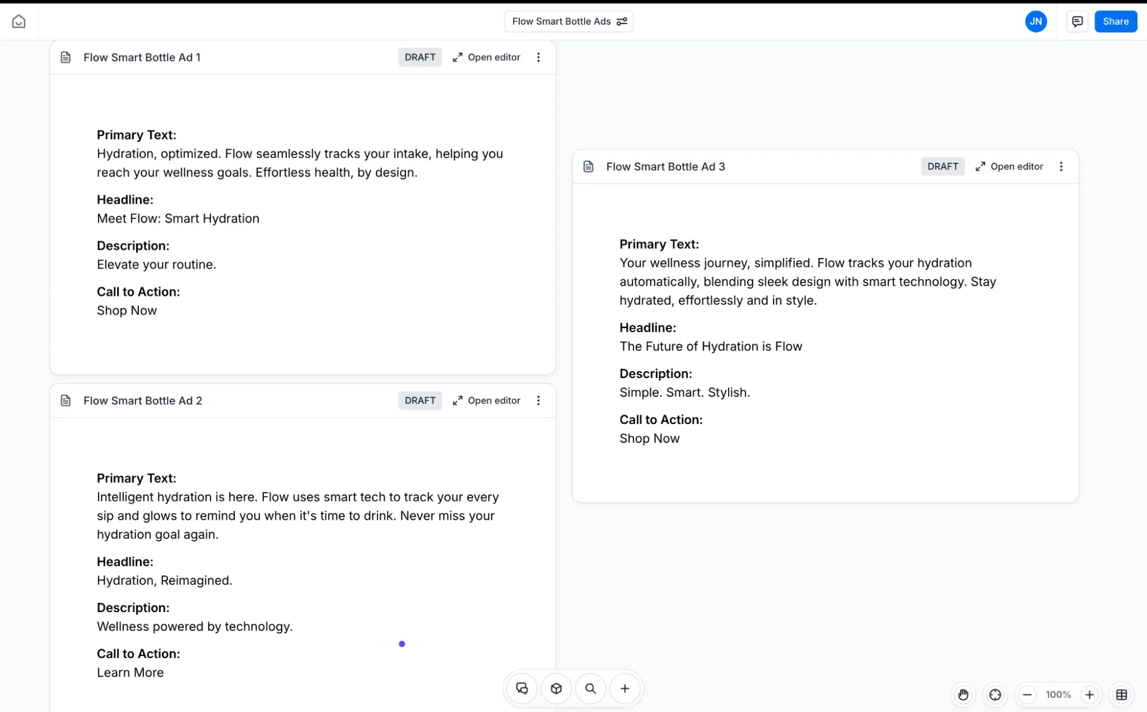
Task: Open the 100% zoom level menu
Action: tap(1058, 694)
